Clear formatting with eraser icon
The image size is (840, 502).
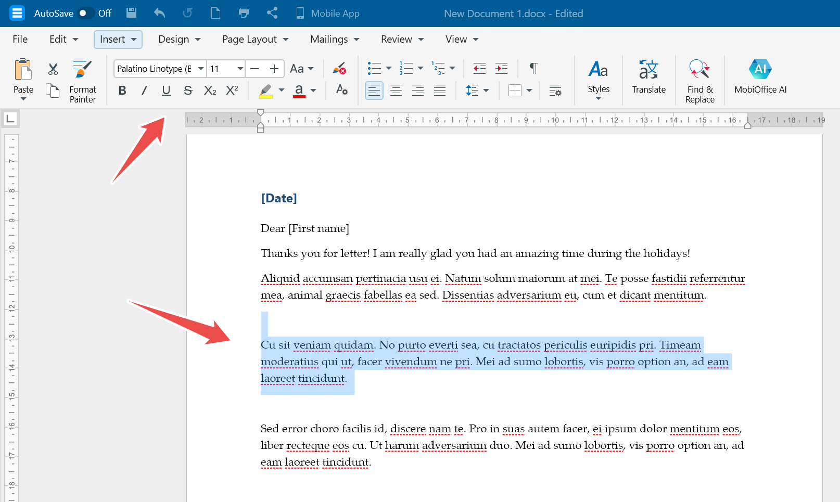[x=339, y=69]
